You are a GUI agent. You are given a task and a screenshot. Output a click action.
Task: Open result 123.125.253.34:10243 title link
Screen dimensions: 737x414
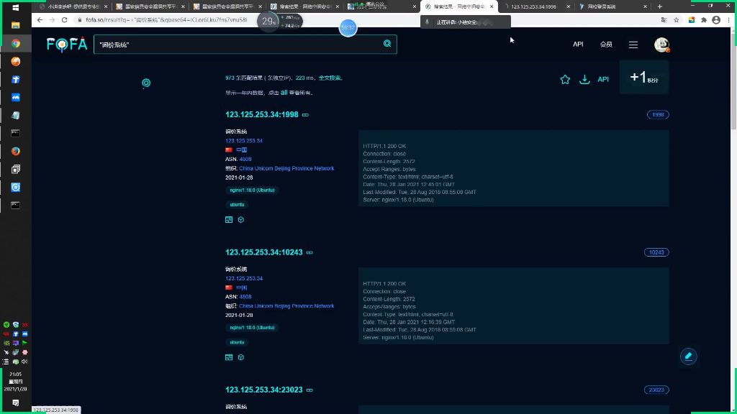point(263,252)
